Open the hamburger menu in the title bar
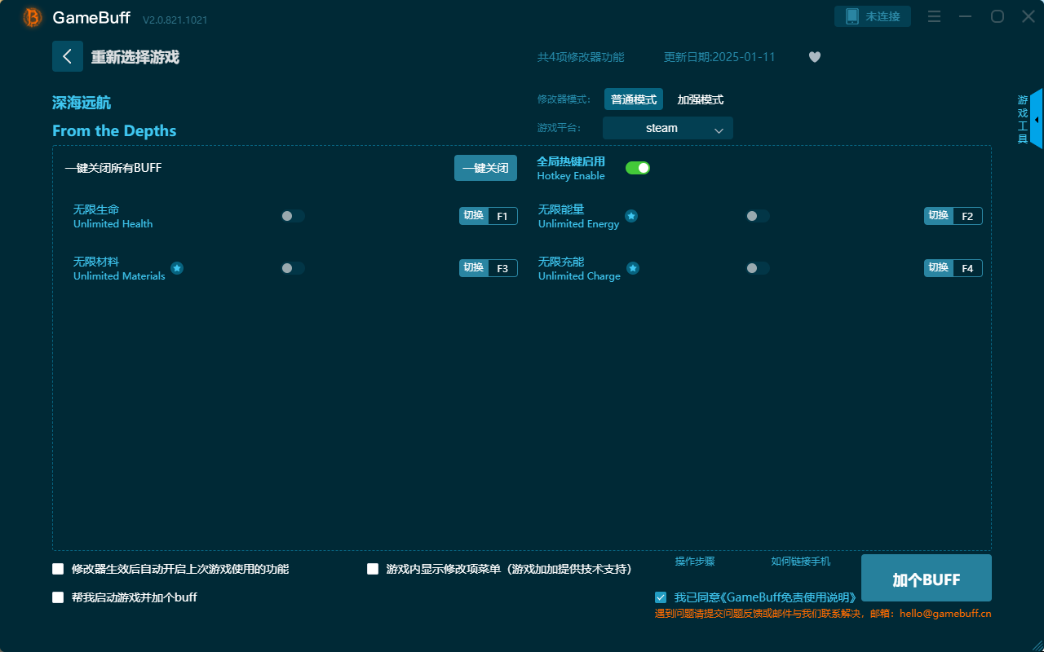Viewport: 1044px width, 652px height. tap(934, 16)
